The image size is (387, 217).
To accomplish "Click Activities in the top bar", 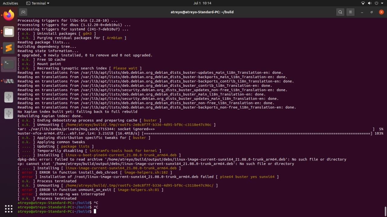I will coord(10,3).
